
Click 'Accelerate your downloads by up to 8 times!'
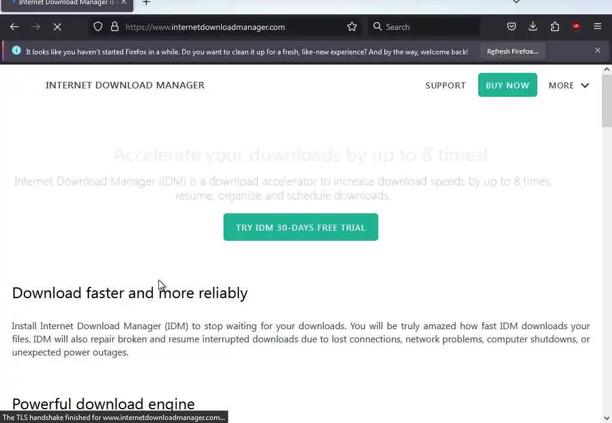[301, 155]
